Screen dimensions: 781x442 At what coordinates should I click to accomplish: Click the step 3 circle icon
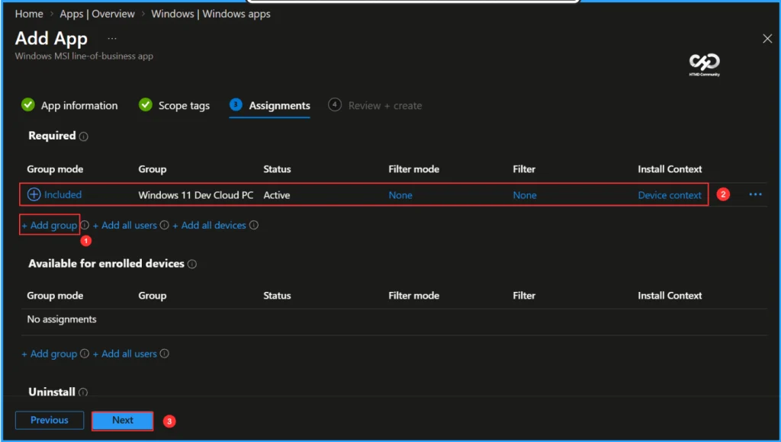point(236,104)
